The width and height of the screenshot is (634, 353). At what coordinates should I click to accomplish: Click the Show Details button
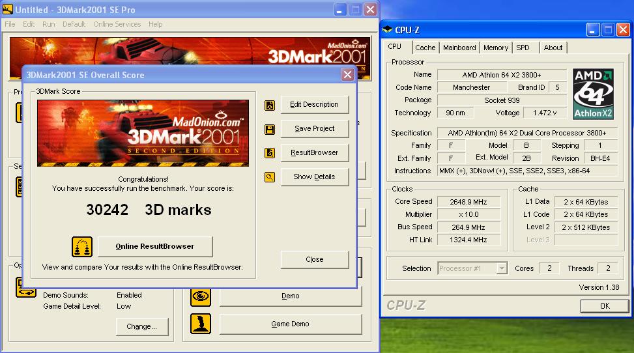pos(315,177)
